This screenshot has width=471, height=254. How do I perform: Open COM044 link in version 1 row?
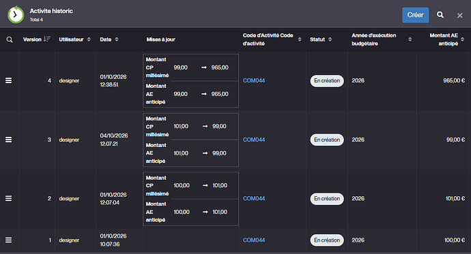click(254, 240)
